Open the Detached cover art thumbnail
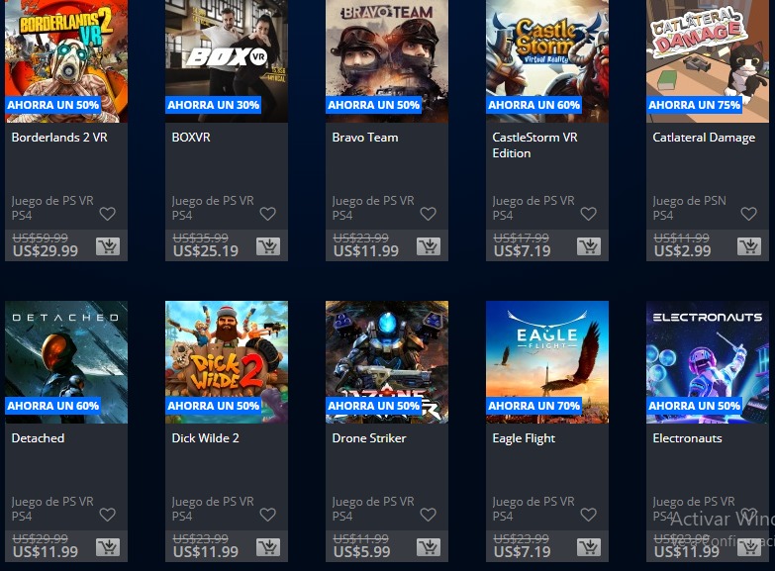 coord(66,362)
